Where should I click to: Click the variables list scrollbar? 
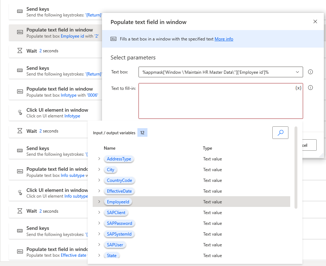(x=296, y=168)
